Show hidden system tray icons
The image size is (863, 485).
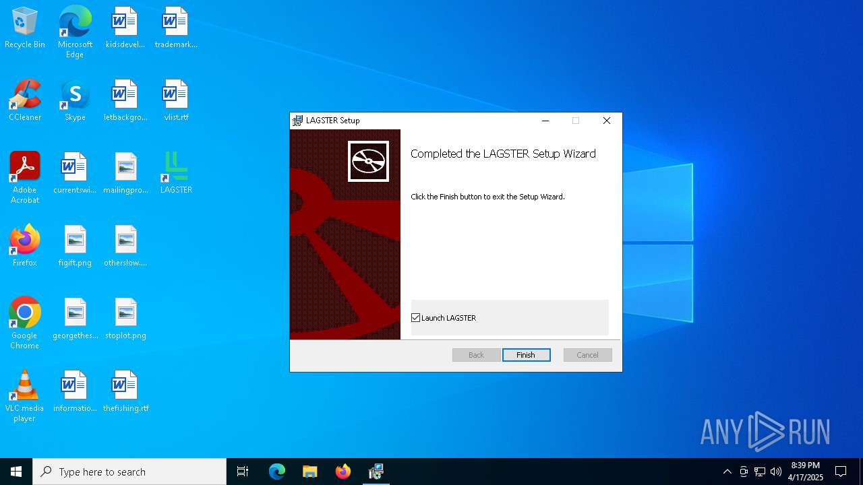[x=727, y=472]
